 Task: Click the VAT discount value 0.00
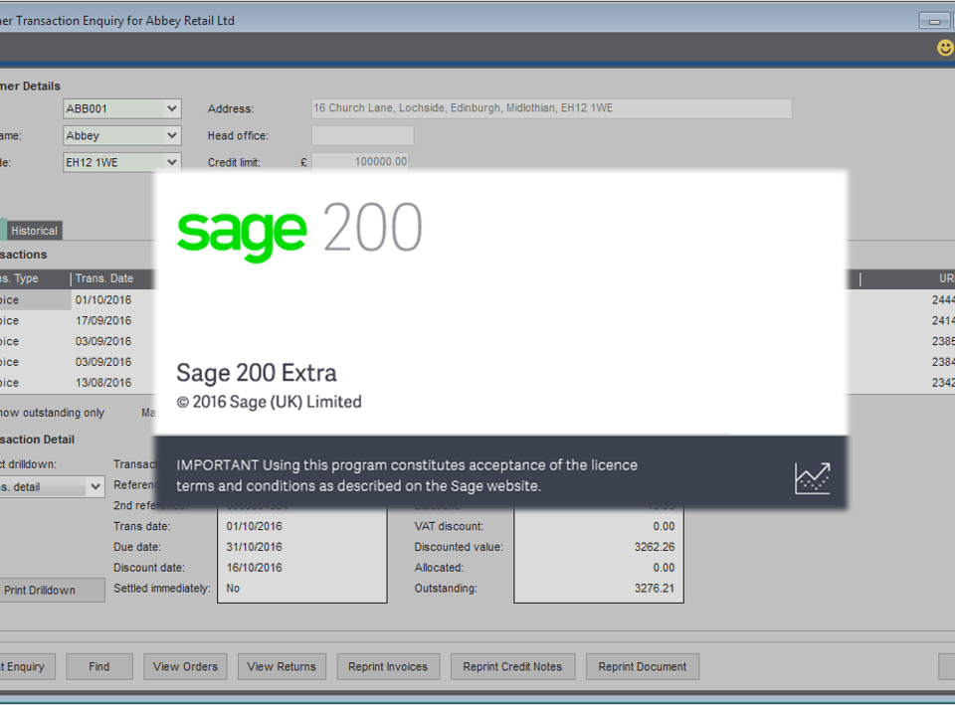pos(664,527)
